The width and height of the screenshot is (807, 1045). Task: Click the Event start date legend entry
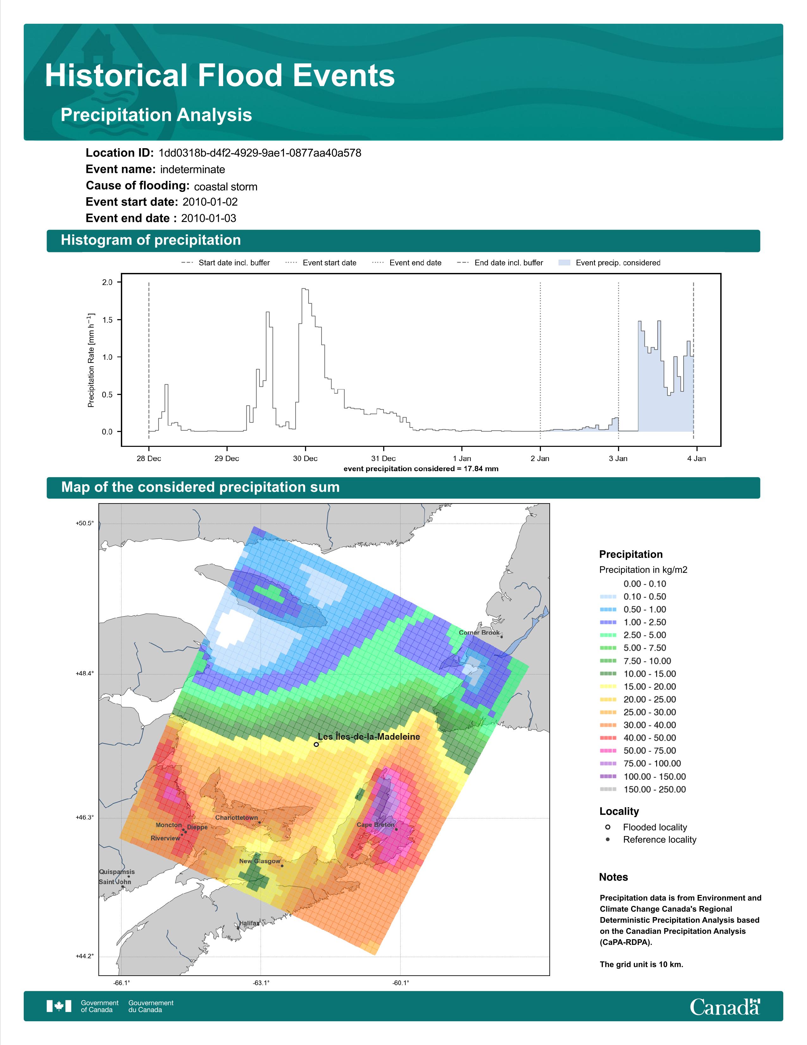[x=321, y=263]
